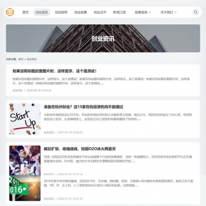Click the 校园O2O article photo thumbnail
Screen dimensions: 206x206
25,160
